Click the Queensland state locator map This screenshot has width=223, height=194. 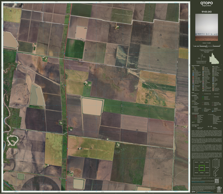214,58
